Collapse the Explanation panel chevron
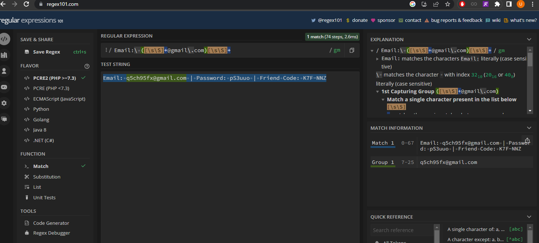539x243 pixels. coord(529,39)
